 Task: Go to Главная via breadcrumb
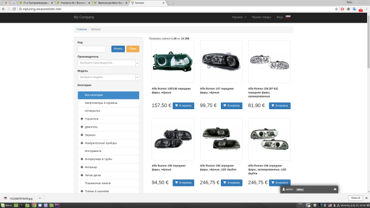point(82,29)
